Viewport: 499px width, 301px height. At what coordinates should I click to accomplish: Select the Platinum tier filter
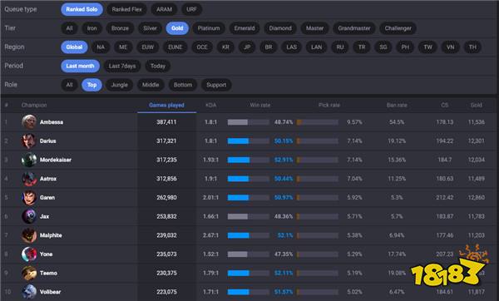coord(209,28)
